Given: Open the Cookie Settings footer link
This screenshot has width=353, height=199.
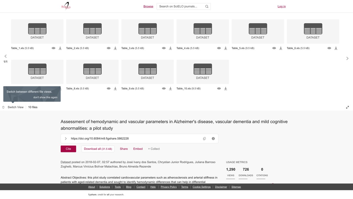Looking at the screenshot, I should pyautogui.click(x=202, y=187).
